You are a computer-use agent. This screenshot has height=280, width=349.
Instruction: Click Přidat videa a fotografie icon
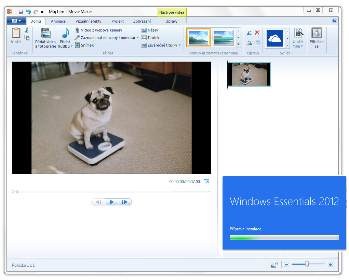[x=45, y=33]
